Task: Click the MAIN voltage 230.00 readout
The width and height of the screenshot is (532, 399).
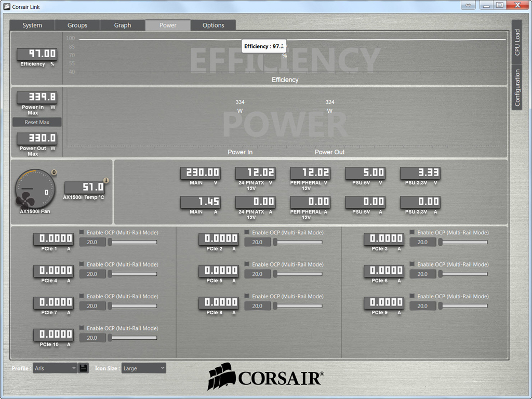Action: (201, 172)
